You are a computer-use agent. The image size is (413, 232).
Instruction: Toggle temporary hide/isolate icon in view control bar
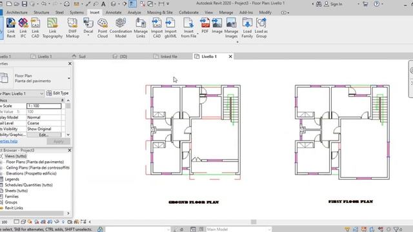click(x=56, y=222)
